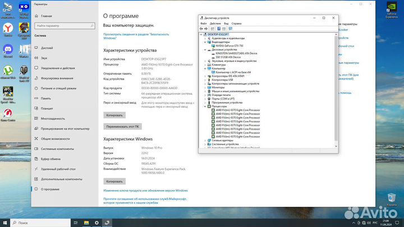Open the Справка menu in Device Manager

(x=236, y=24)
